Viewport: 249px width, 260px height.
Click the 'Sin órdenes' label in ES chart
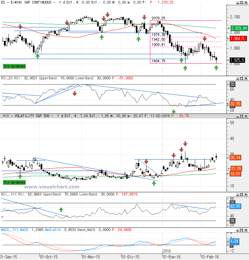pyautogui.click(x=15, y=66)
